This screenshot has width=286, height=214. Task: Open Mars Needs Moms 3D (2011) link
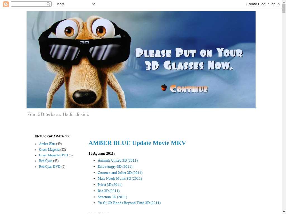(120, 179)
